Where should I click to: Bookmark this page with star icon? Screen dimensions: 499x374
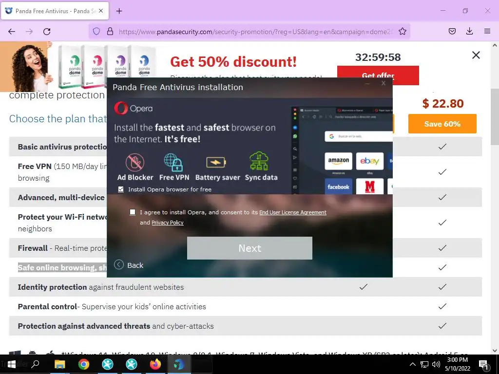click(x=402, y=31)
